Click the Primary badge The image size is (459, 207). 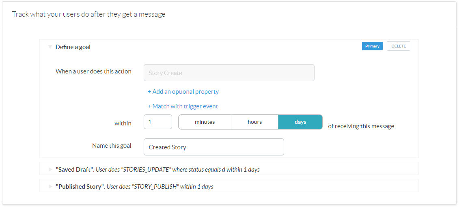pos(372,46)
